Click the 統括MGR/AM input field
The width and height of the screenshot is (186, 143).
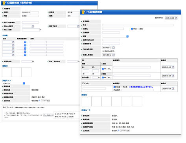click(111, 40)
